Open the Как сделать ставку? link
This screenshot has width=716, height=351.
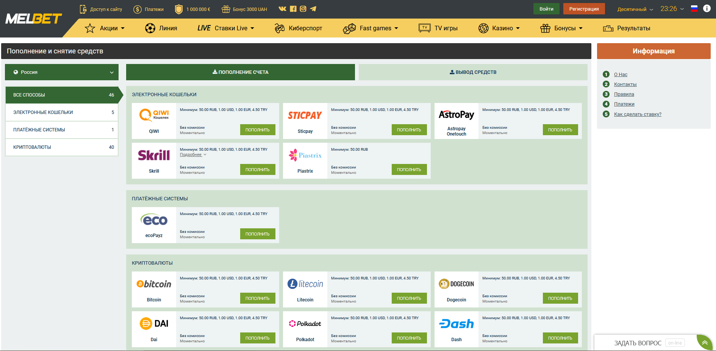(638, 114)
